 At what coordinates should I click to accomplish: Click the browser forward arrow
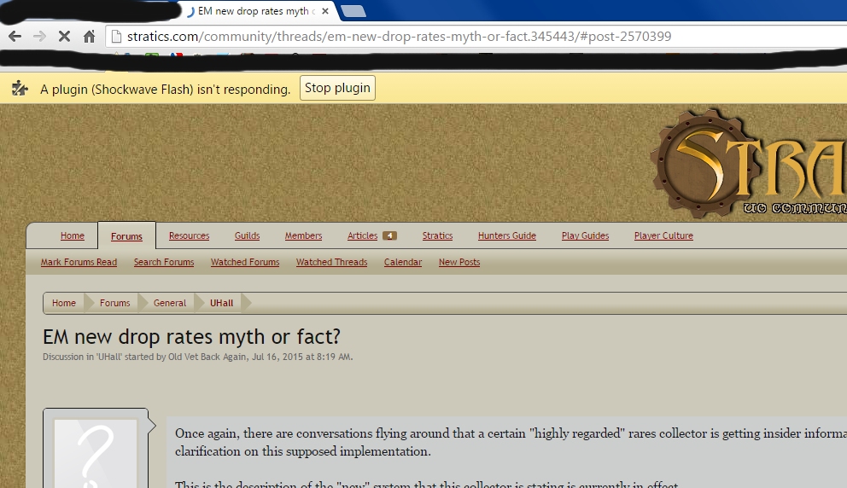click(39, 36)
